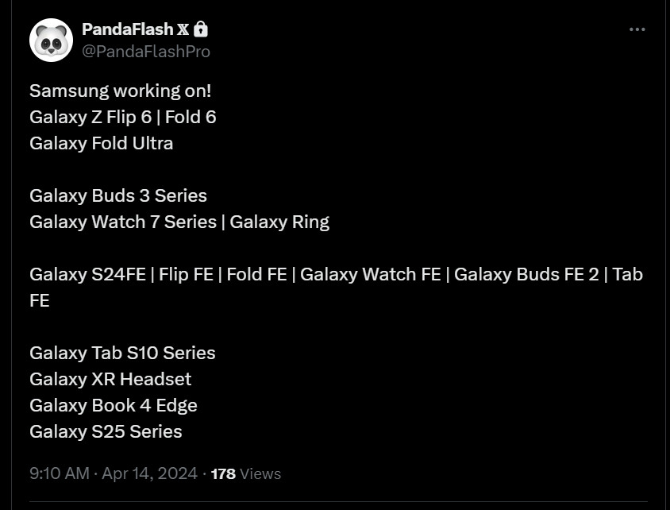Open the @PandaFlashPro handle link

click(x=145, y=51)
